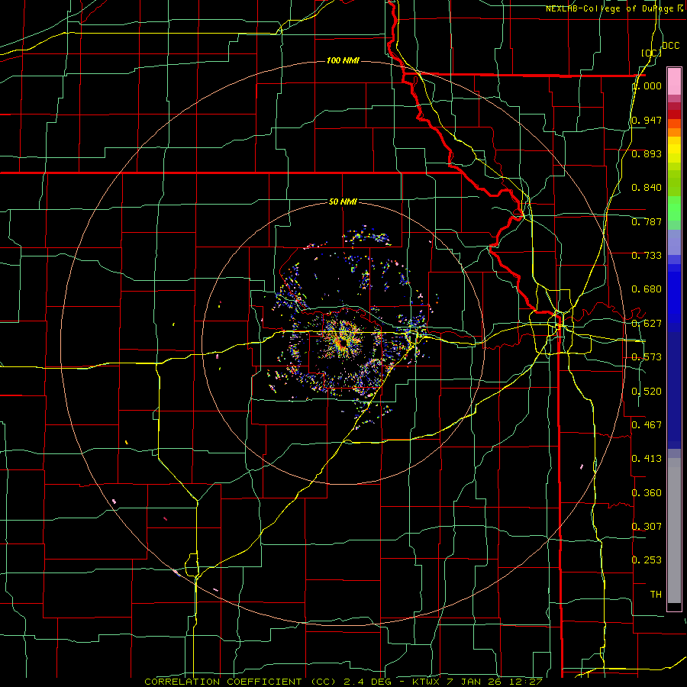Click the 50 NMI range ring label
This screenshot has width=687, height=687.
pyautogui.click(x=343, y=202)
